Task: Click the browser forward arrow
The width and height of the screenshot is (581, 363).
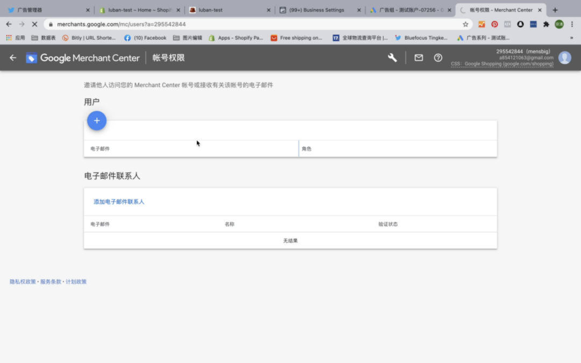Action: tap(22, 24)
